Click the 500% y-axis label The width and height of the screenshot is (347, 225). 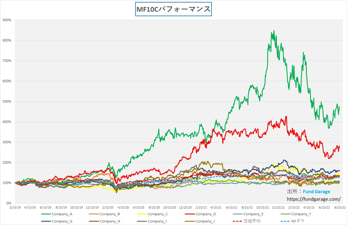tap(6, 101)
